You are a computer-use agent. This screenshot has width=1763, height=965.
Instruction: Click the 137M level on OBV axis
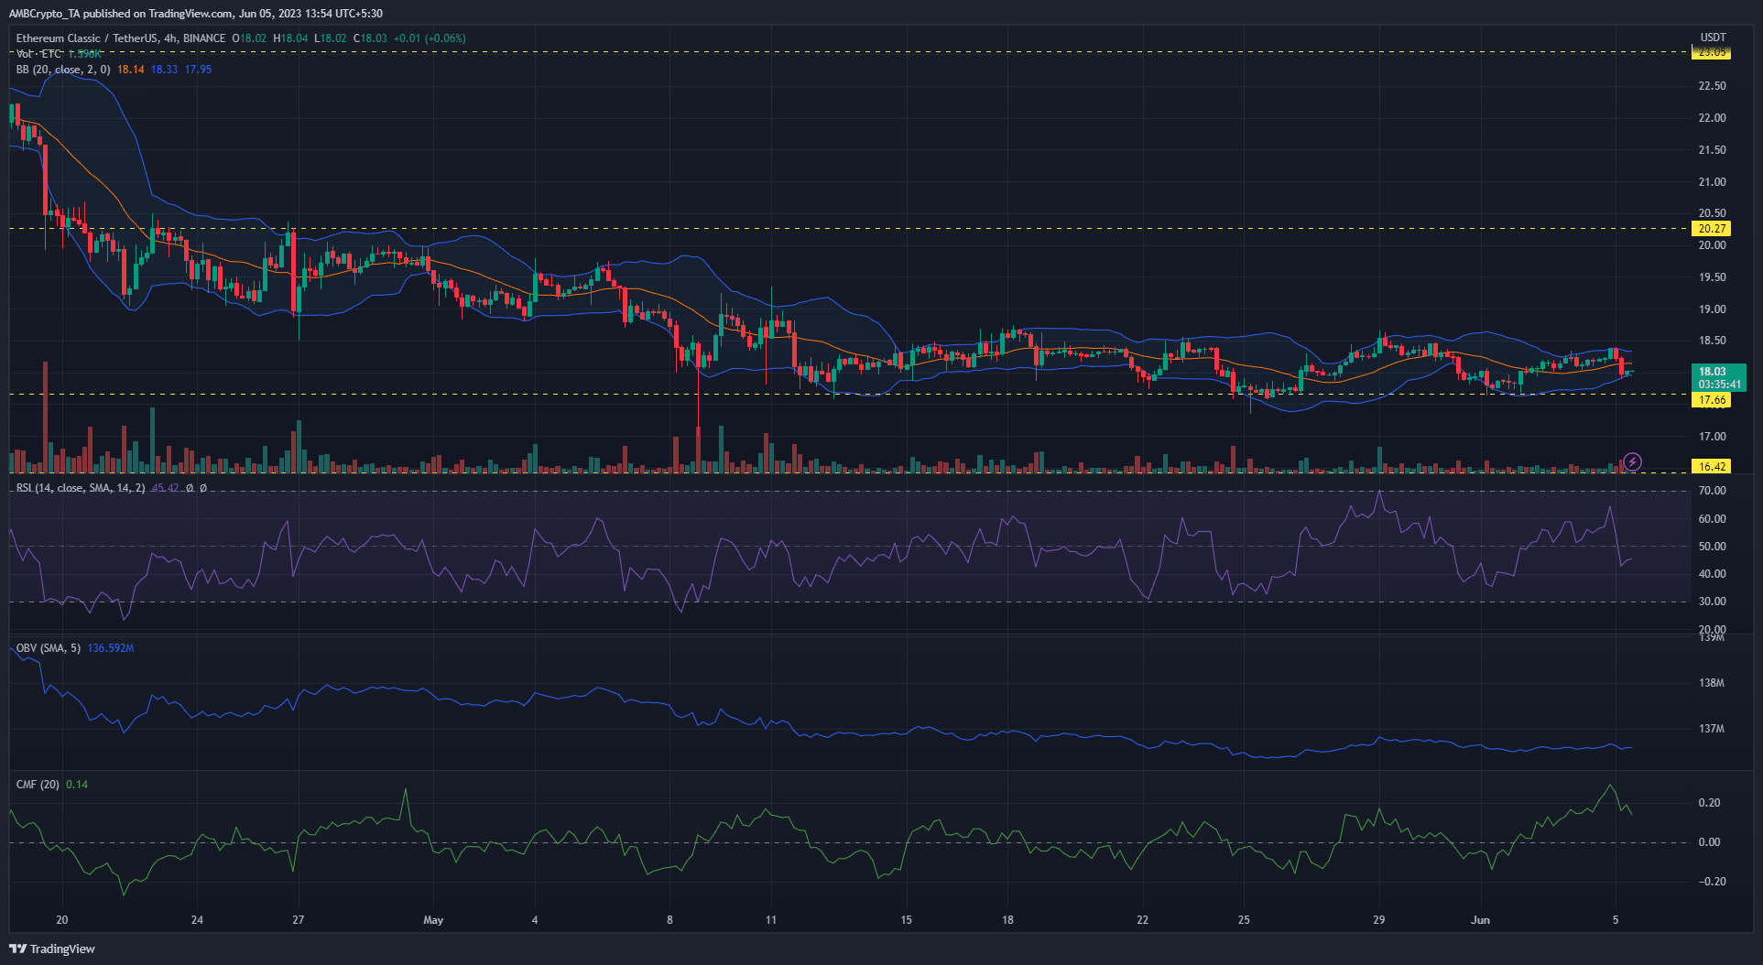(x=1712, y=729)
